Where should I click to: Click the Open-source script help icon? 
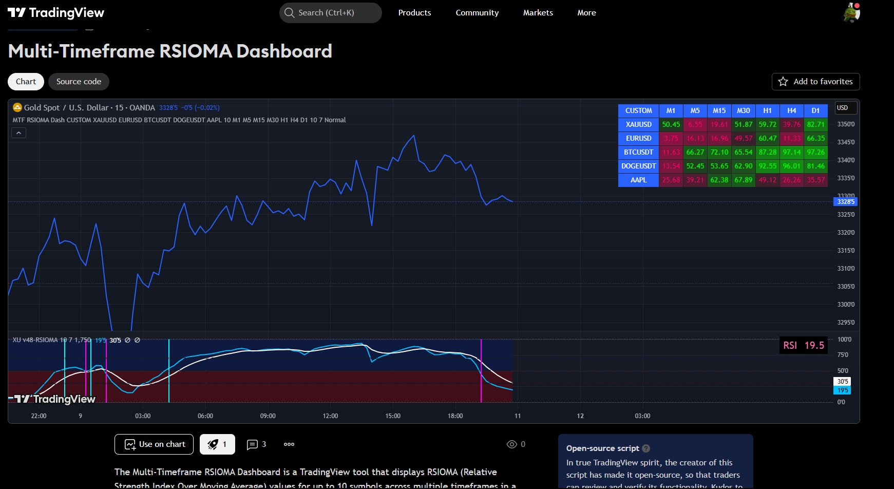pos(646,448)
